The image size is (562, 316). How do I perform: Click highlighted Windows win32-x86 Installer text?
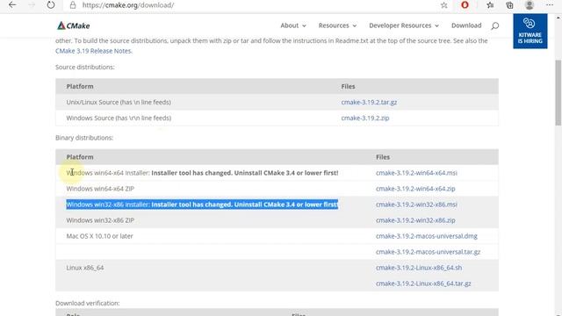point(202,205)
